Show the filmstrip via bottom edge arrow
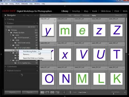Screen dimensions: 129x97 click(x=65, y=96)
